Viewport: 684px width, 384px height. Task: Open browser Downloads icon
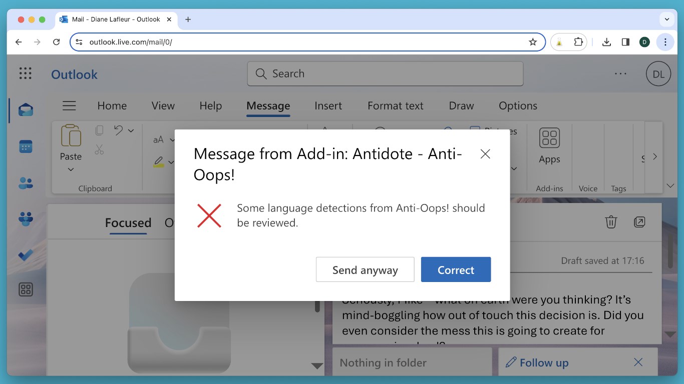pyautogui.click(x=606, y=42)
